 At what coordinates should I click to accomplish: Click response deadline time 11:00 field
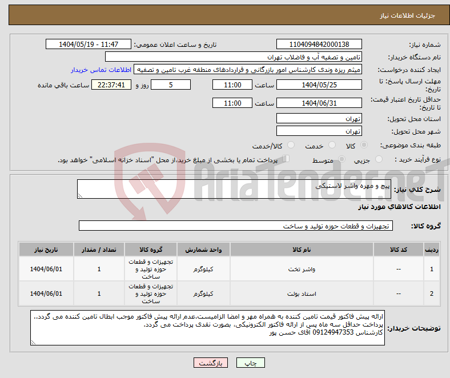[x=232, y=85]
